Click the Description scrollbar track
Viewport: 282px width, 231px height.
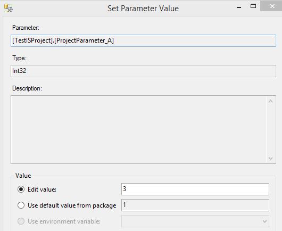pos(270,130)
